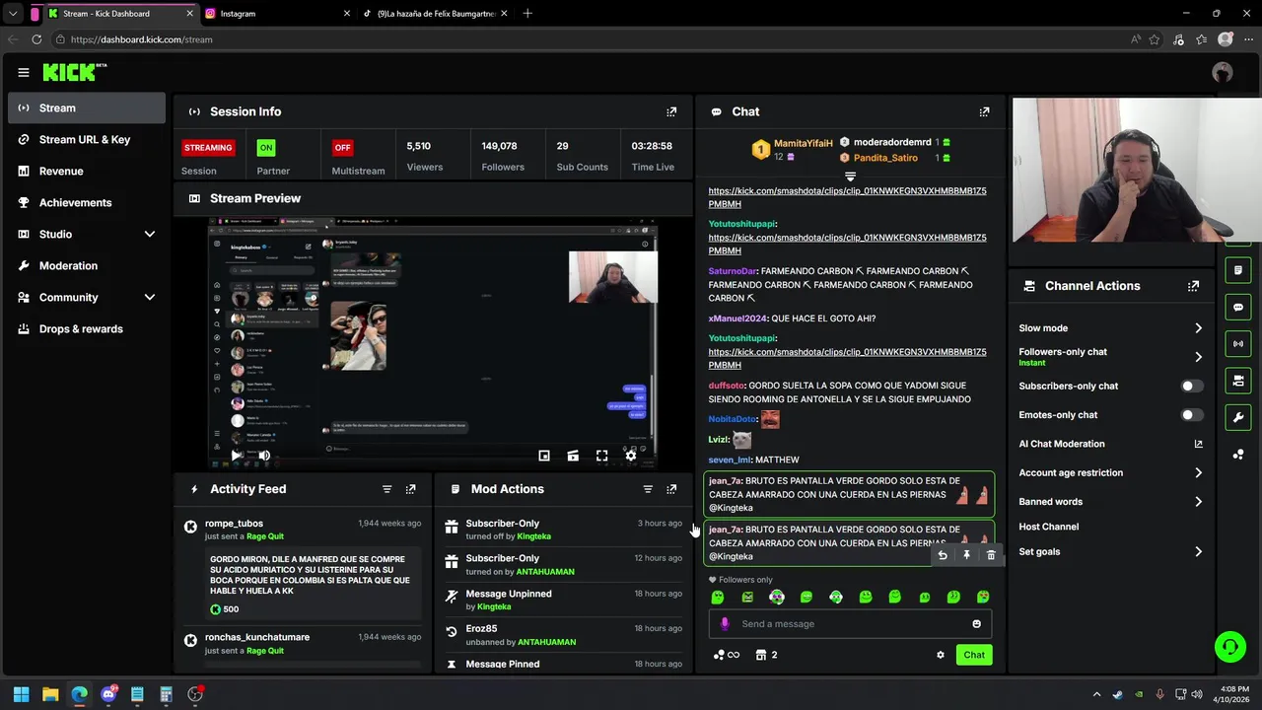
Task: Toggle Emotes-only chat switch
Action: coord(1191,415)
